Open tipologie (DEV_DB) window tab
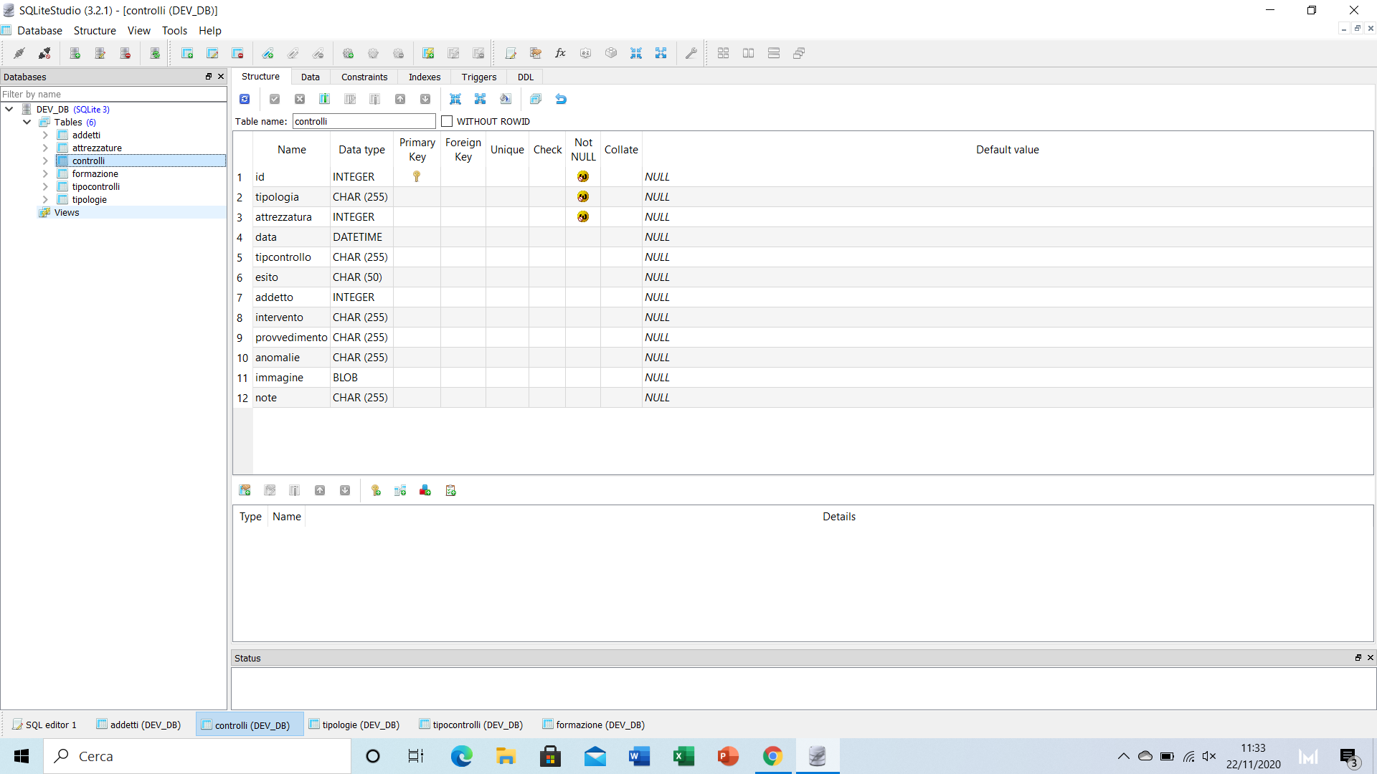 (x=354, y=725)
